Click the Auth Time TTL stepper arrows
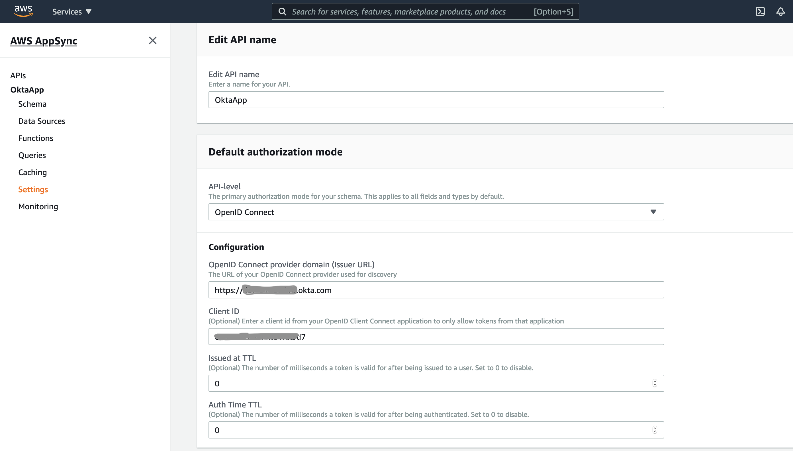The image size is (793, 451). point(655,430)
